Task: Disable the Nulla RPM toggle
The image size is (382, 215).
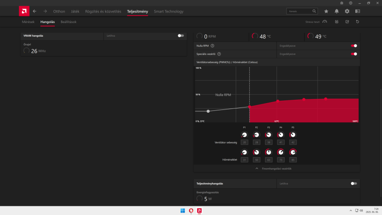Action: tap(354, 46)
